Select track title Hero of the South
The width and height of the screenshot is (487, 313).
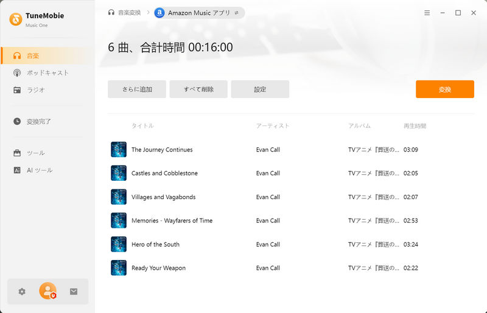tap(156, 244)
